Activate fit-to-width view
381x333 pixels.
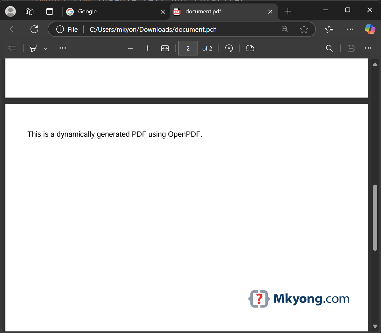tap(165, 48)
